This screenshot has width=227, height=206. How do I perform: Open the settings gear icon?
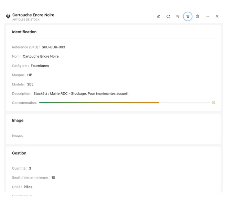click(x=197, y=16)
